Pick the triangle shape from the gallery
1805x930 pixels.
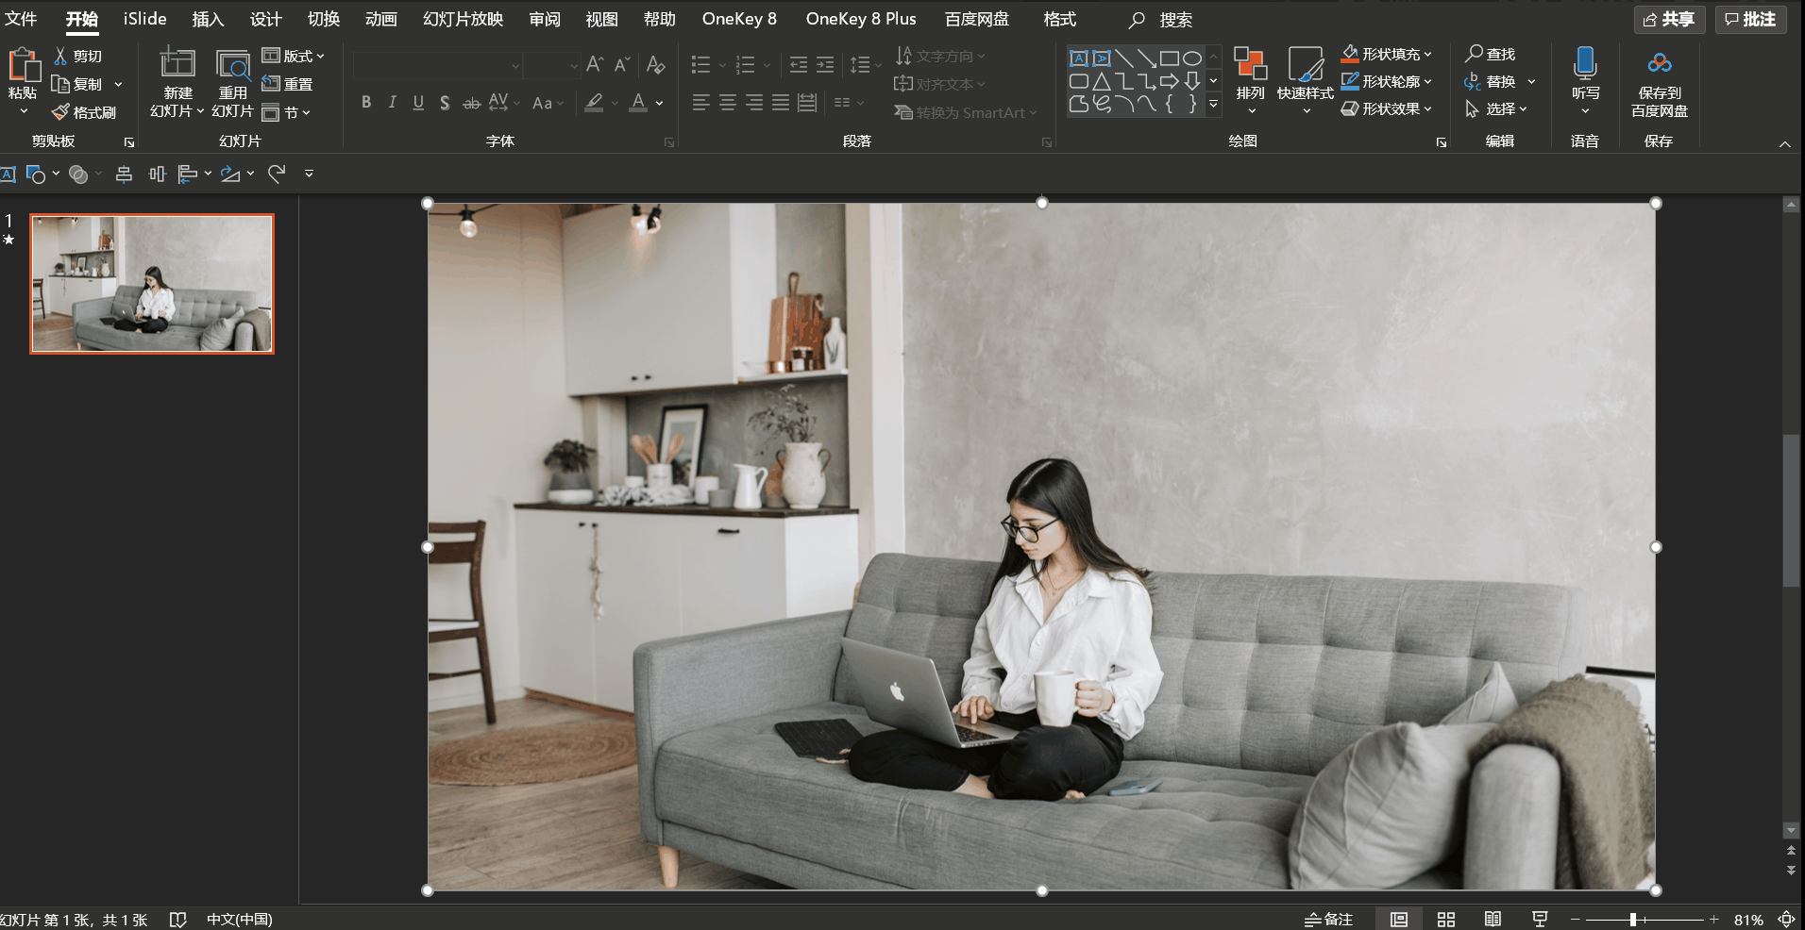point(1102,81)
